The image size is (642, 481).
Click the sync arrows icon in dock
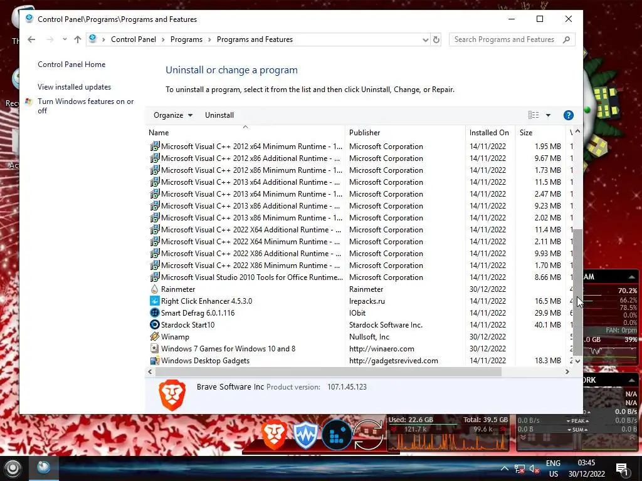(368, 435)
